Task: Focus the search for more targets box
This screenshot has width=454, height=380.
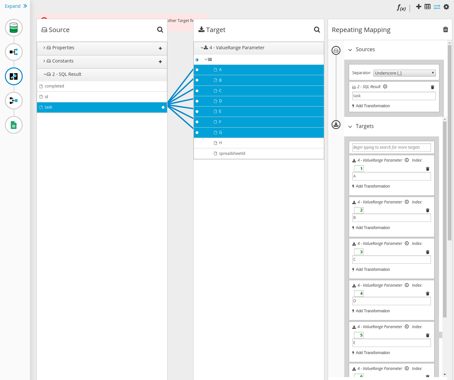Action: coord(392,147)
